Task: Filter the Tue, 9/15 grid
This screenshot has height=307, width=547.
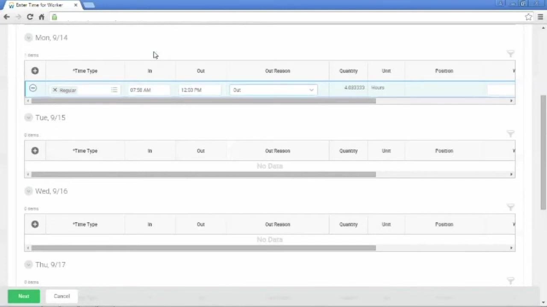Action: tap(510, 133)
